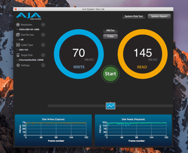Screen dimensions: 188x153
Task: Click the Codec Type film icon
Action: click(x=18, y=45)
